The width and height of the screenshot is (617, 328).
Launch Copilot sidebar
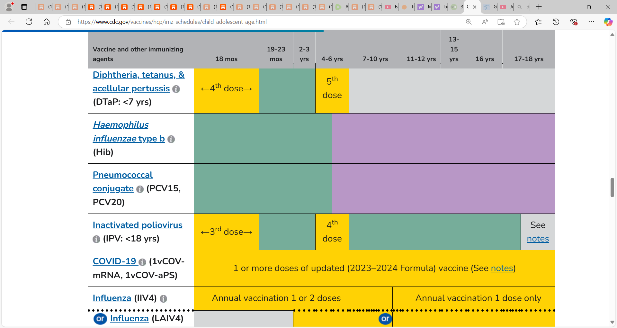(608, 22)
